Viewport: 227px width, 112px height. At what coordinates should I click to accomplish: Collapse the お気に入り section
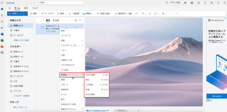[9, 21]
